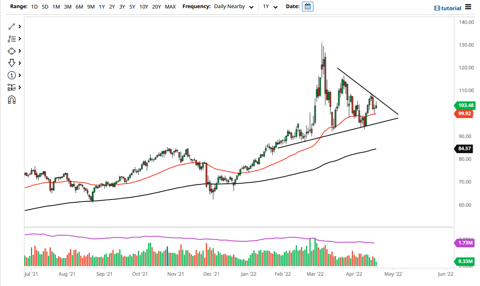This screenshot has width=480, height=286.
Task: Select the trend line drawing tool
Action: pyautogui.click(x=12, y=26)
